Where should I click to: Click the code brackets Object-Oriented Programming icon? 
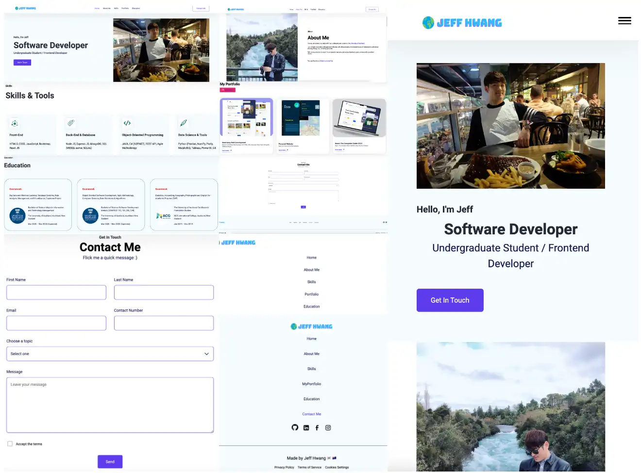[x=127, y=123]
